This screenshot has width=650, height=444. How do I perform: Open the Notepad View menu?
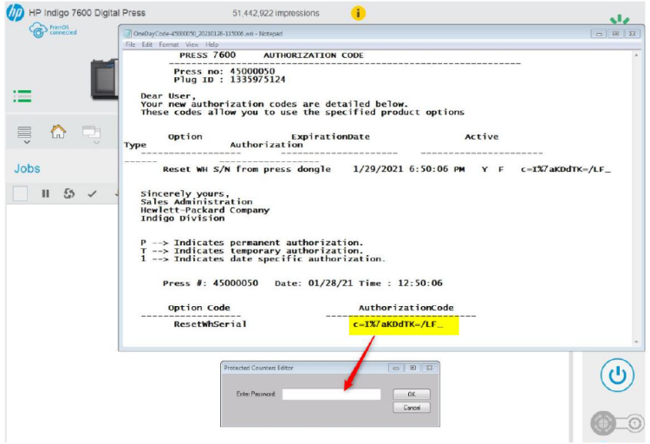[192, 44]
